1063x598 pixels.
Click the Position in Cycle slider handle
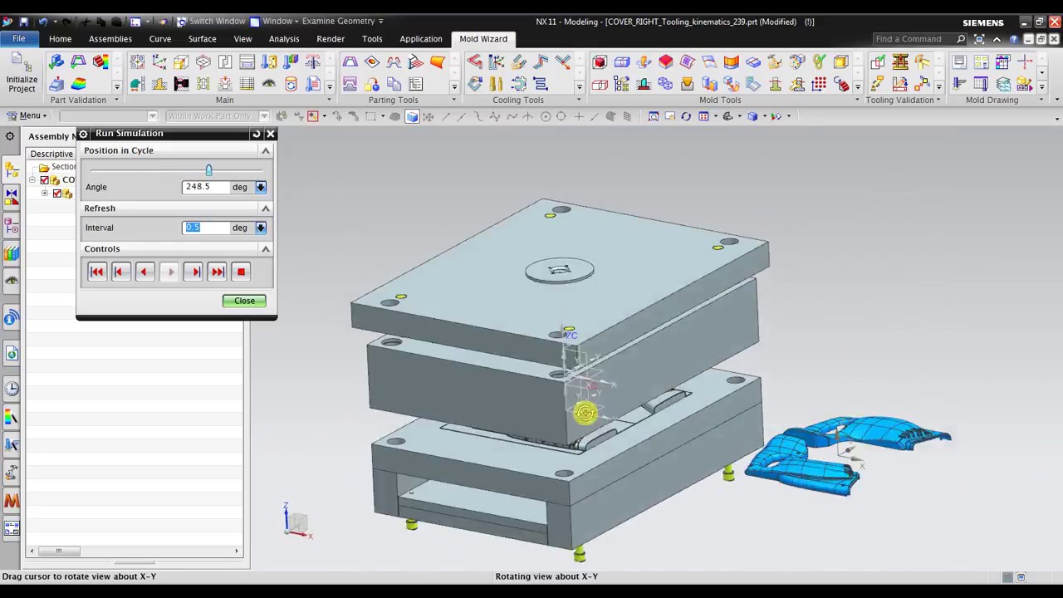pos(208,170)
